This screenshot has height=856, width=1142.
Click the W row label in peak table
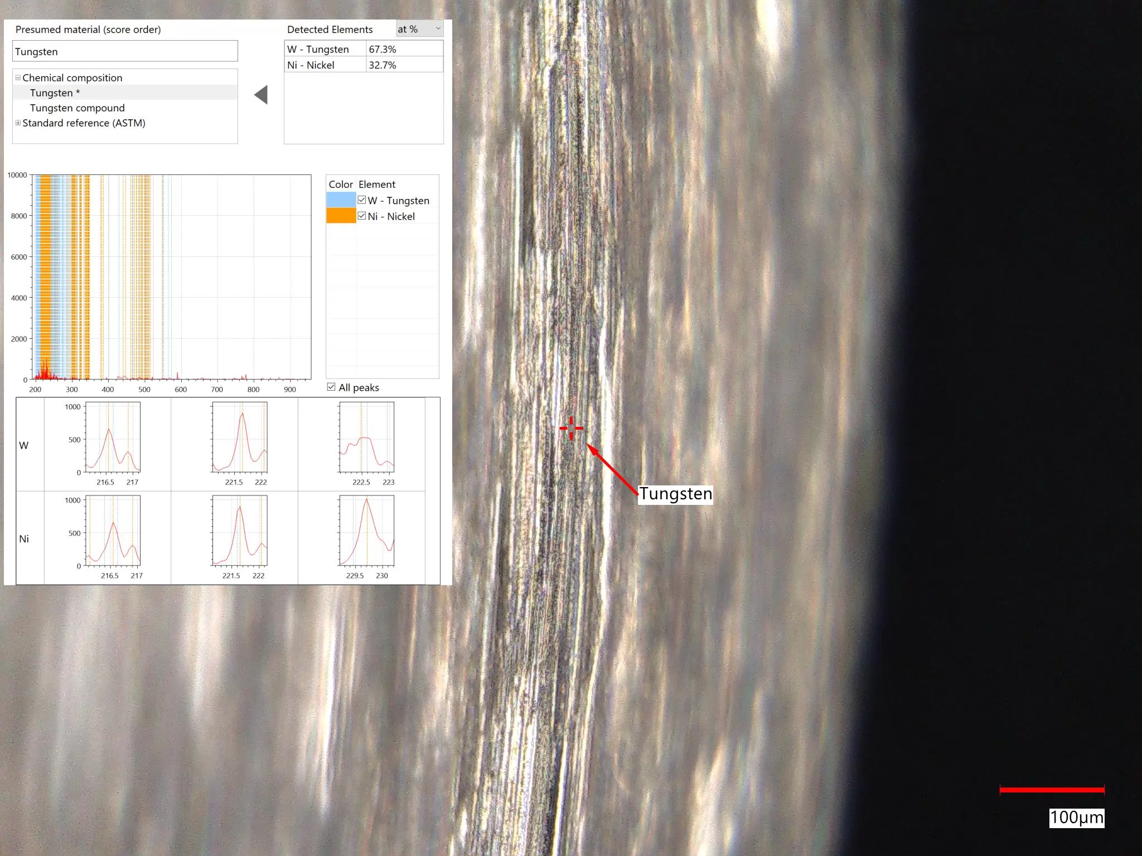pos(23,445)
